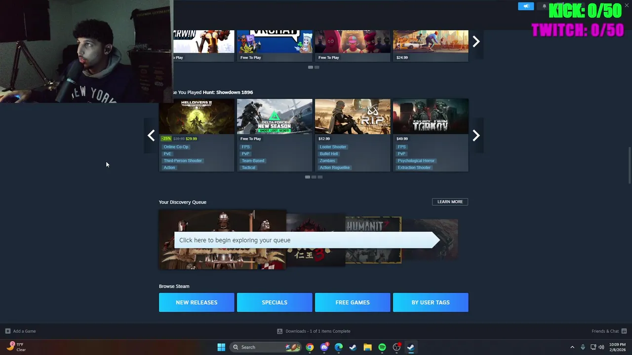Open OBS Studio taskbar icon
632x355 pixels.
396,347
